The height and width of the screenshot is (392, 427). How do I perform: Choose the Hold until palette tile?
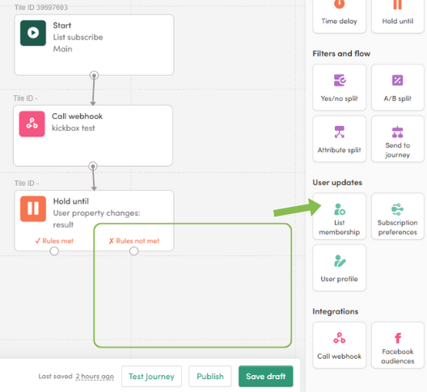click(397, 15)
